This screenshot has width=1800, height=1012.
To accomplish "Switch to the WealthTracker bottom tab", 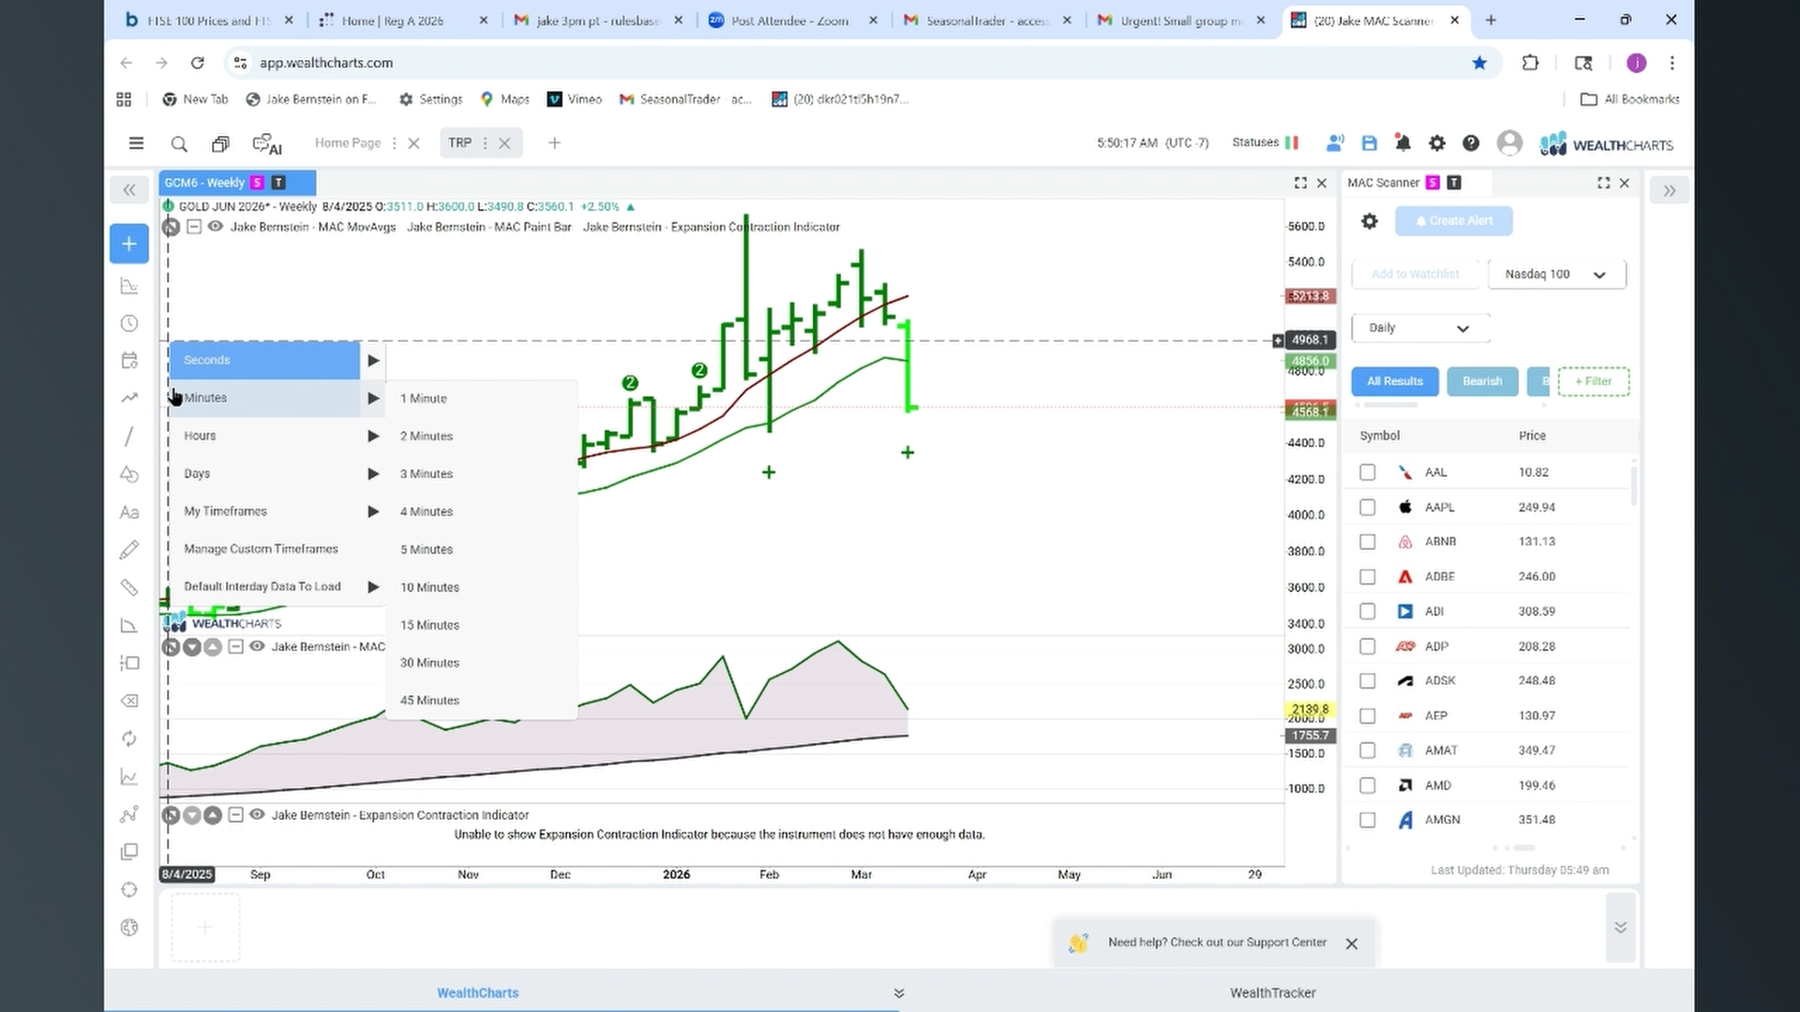I will [x=1272, y=992].
